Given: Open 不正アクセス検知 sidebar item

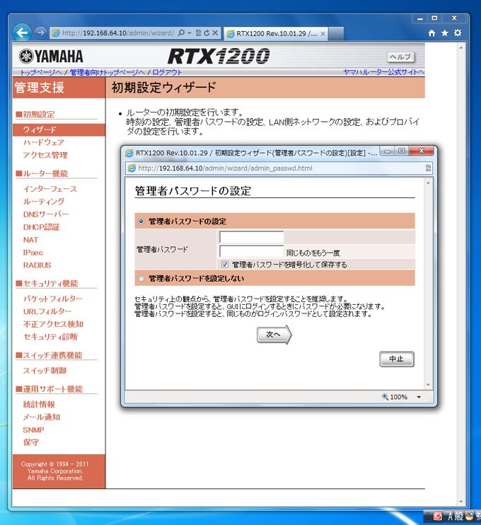Looking at the screenshot, I should point(53,324).
